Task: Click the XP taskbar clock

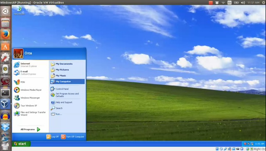Action: click(x=259, y=144)
